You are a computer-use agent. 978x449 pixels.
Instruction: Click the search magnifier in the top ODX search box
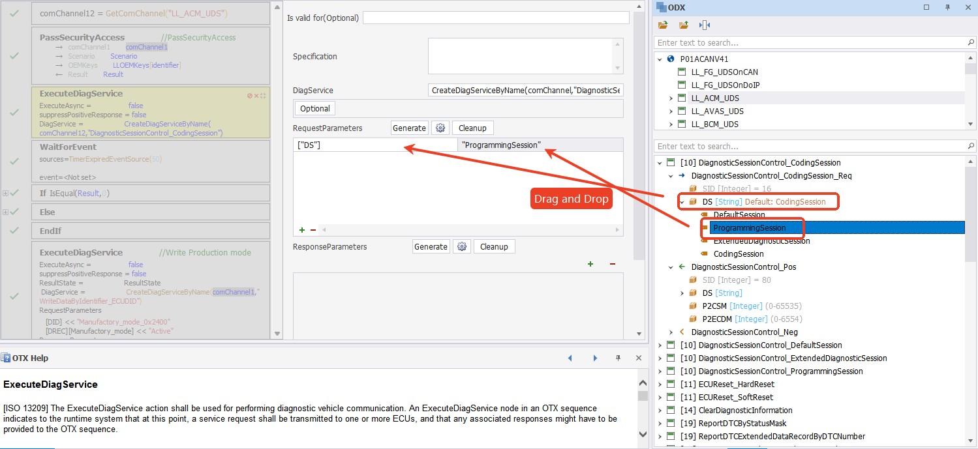coord(971,42)
